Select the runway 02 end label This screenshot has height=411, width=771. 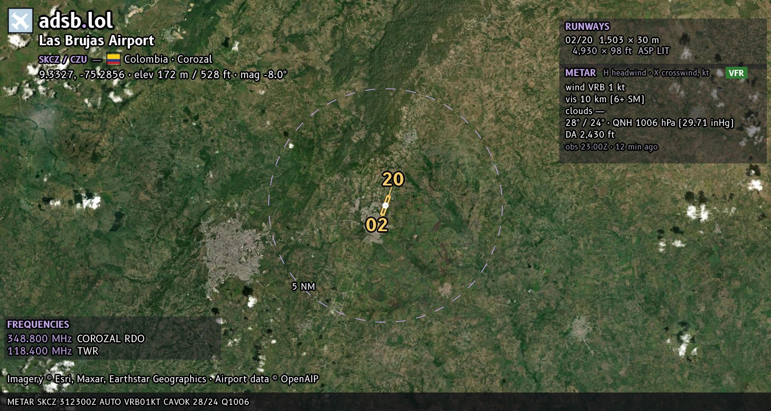click(377, 225)
